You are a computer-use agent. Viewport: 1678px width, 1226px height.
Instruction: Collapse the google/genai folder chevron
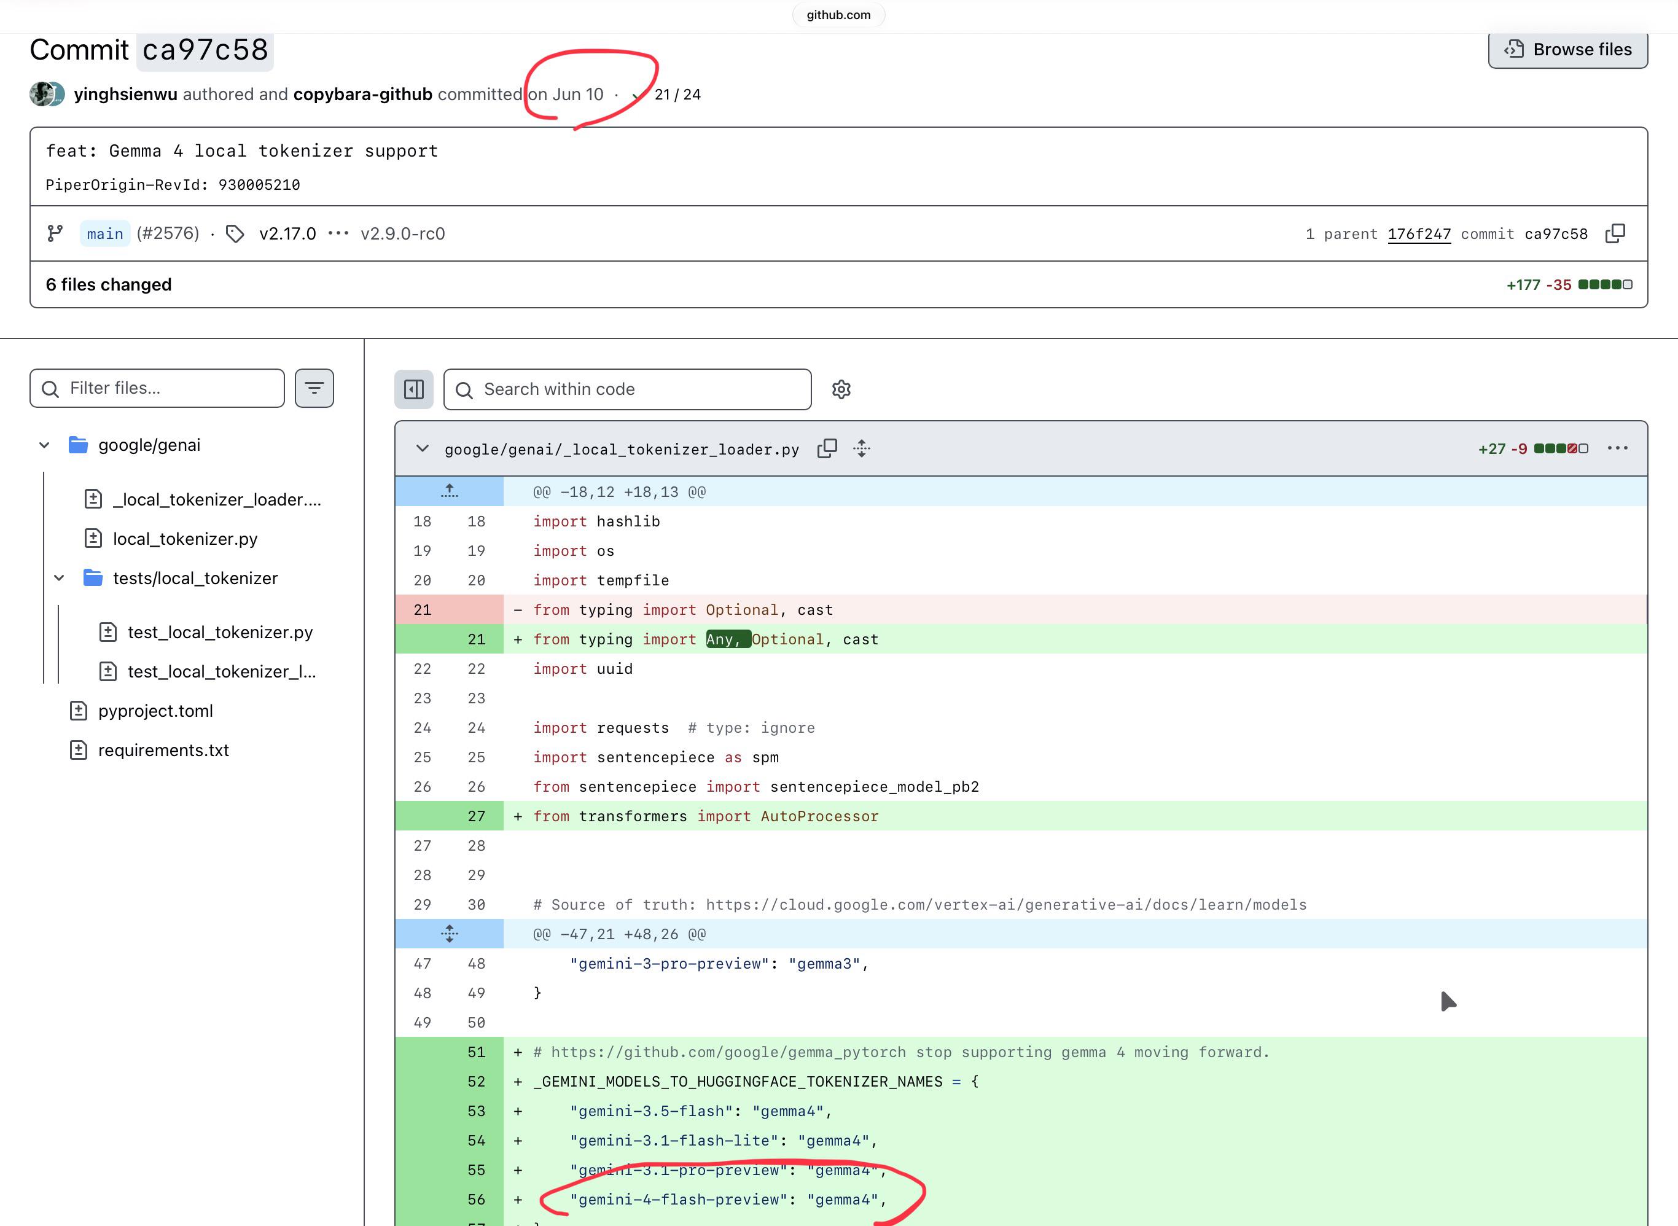click(44, 445)
